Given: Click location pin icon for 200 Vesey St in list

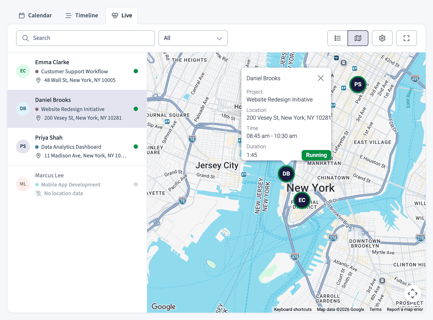Looking at the screenshot, I should pos(38,118).
